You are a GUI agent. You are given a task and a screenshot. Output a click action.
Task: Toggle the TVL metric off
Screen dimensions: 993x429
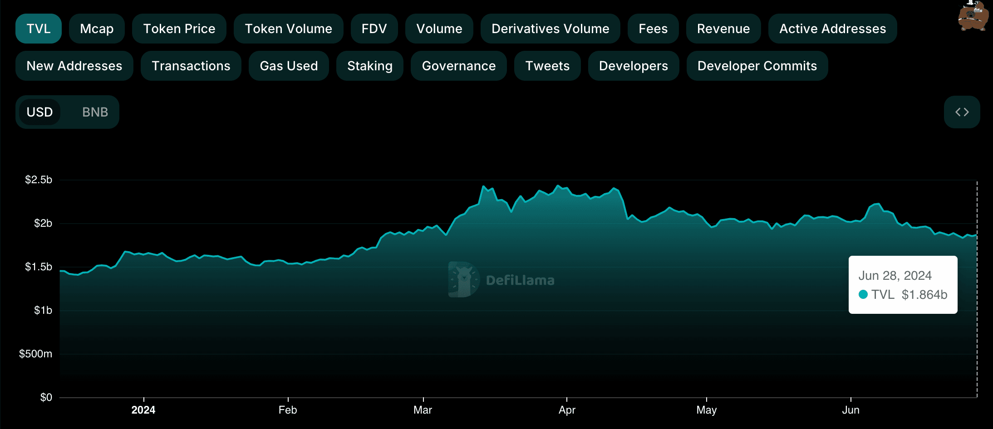click(x=39, y=29)
